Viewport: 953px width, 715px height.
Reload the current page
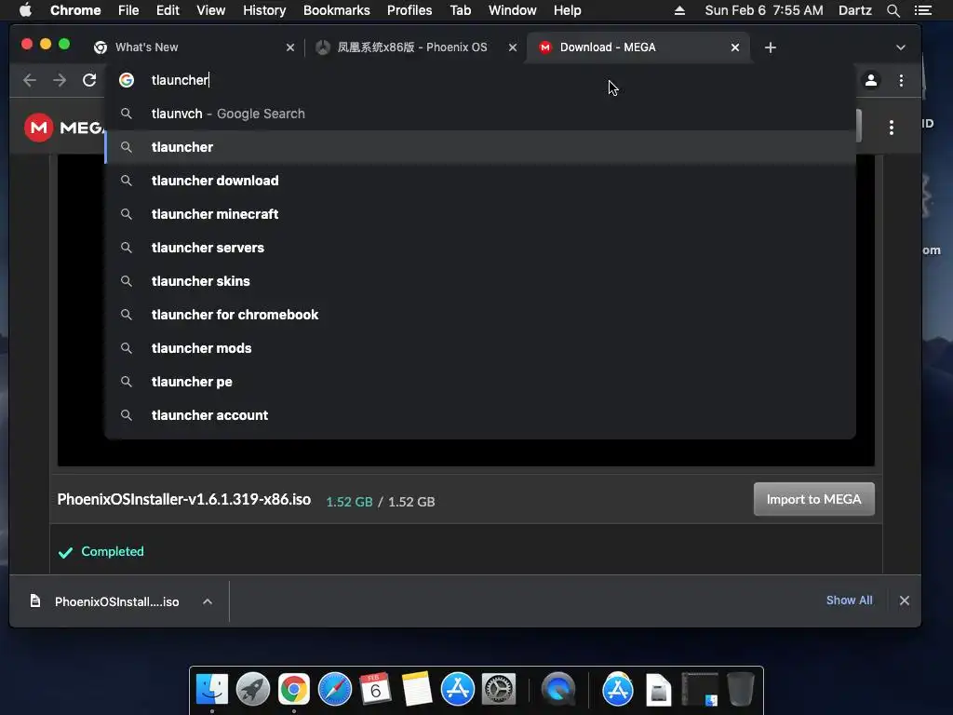click(x=89, y=80)
